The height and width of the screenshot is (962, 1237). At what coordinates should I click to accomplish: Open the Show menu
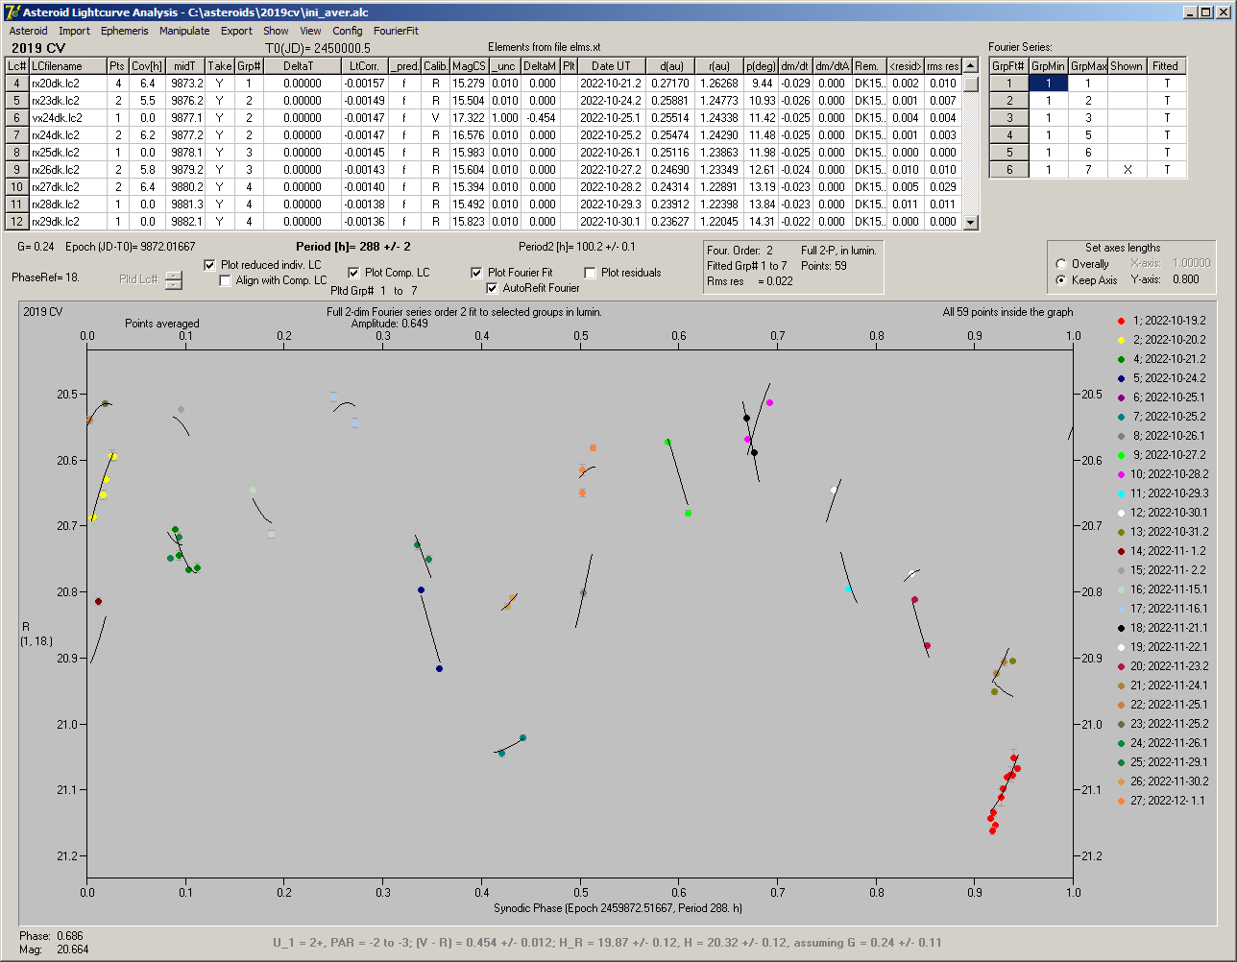(x=276, y=31)
